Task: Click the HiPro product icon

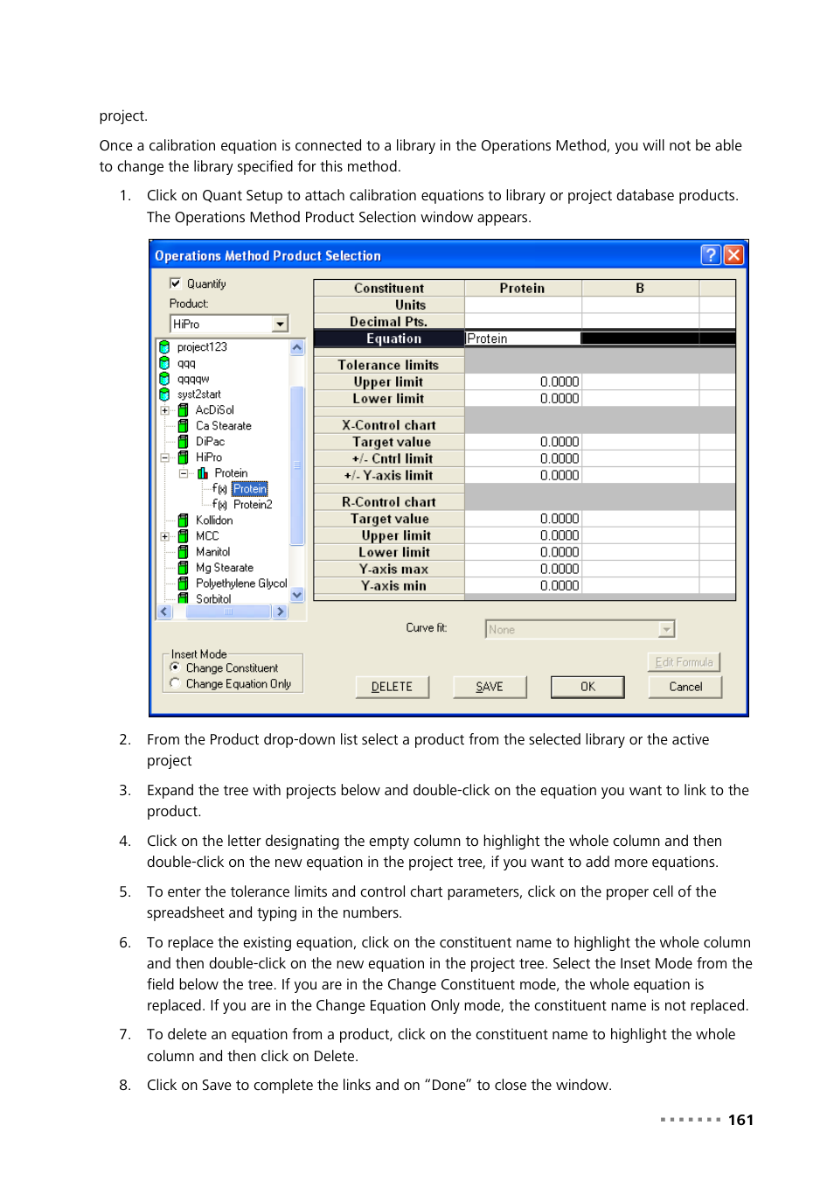Action: (x=183, y=458)
